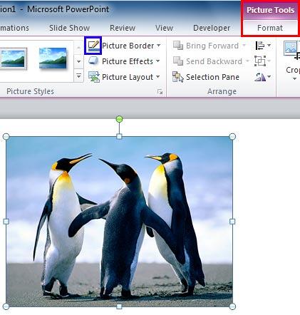Apply the framed picture style thumbnail
The image size is (300, 315).
click(x=14, y=58)
